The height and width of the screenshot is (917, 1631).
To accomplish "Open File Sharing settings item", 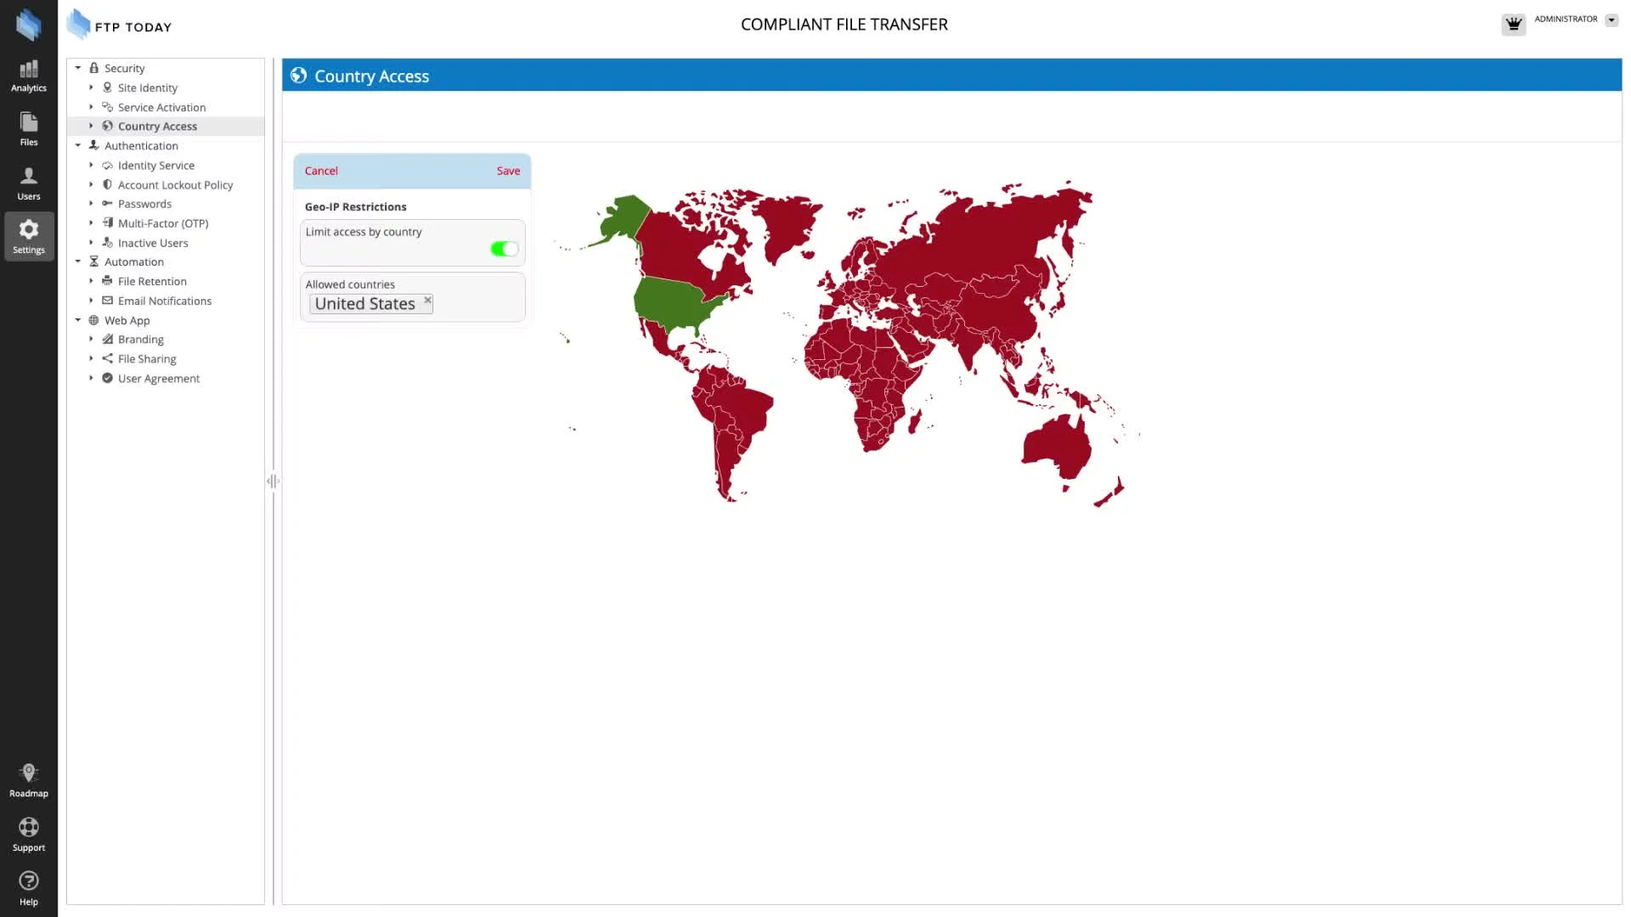I will (147, 359).
